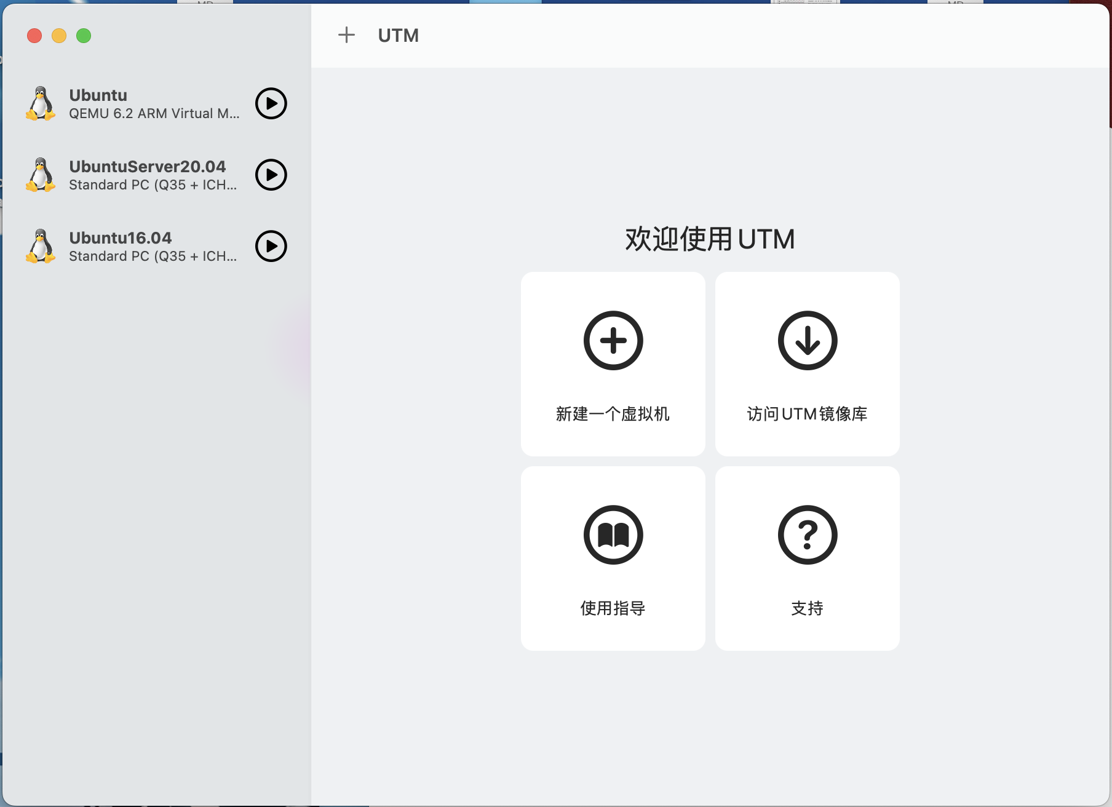This screenshot has height=807, width=1112.
Task: Run the UbuntuServer20.04 virtual machine
Action: 271,175
